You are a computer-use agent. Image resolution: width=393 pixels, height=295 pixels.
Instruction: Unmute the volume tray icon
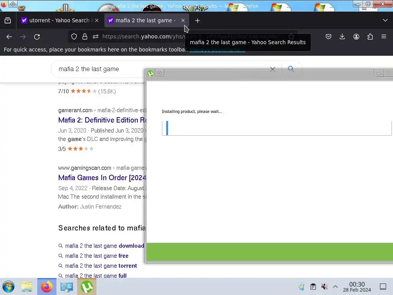pyautogui.click(x=324, y=287)
